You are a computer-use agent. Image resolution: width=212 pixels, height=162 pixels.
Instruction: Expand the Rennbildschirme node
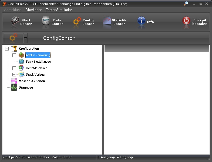click(x=14, y=68)
